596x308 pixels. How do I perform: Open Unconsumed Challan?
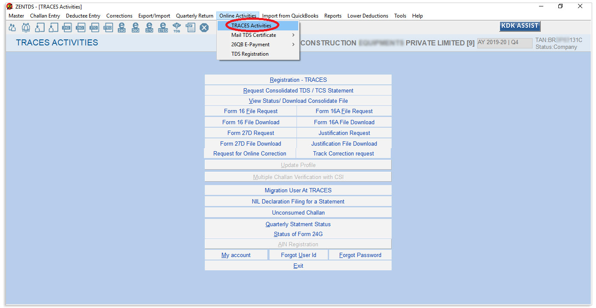pyautogui.click(x=298, y=212)
